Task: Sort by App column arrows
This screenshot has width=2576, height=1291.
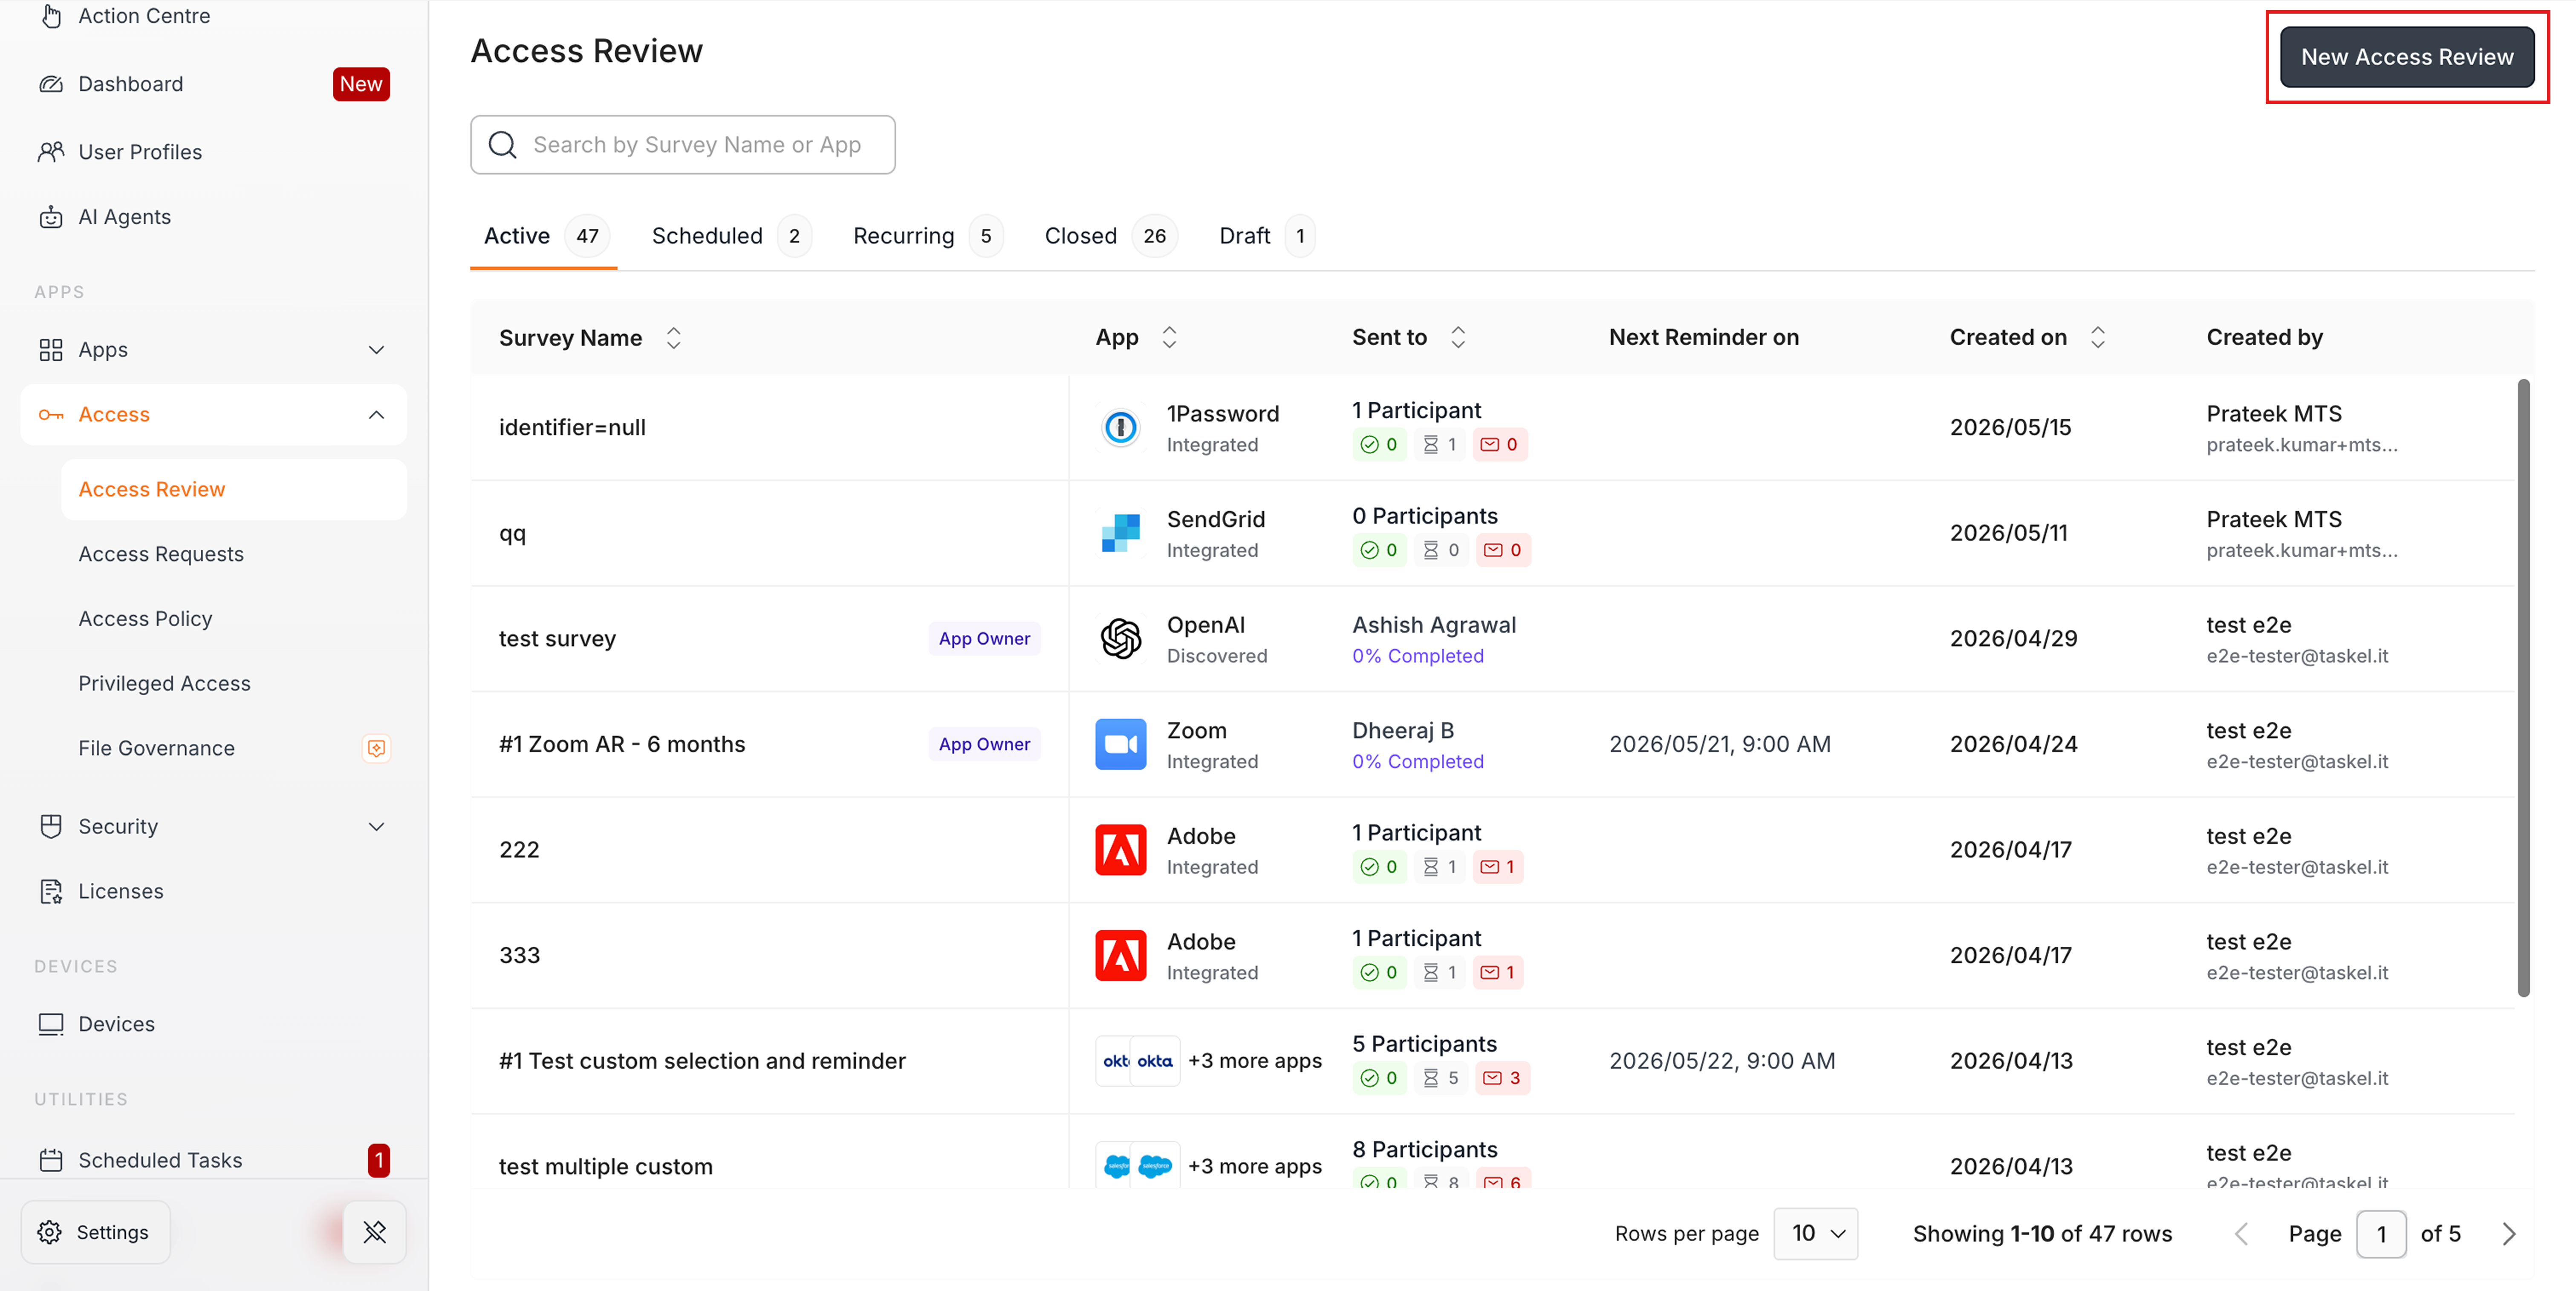Action: pyautogui.click(x=1169, y=338)
